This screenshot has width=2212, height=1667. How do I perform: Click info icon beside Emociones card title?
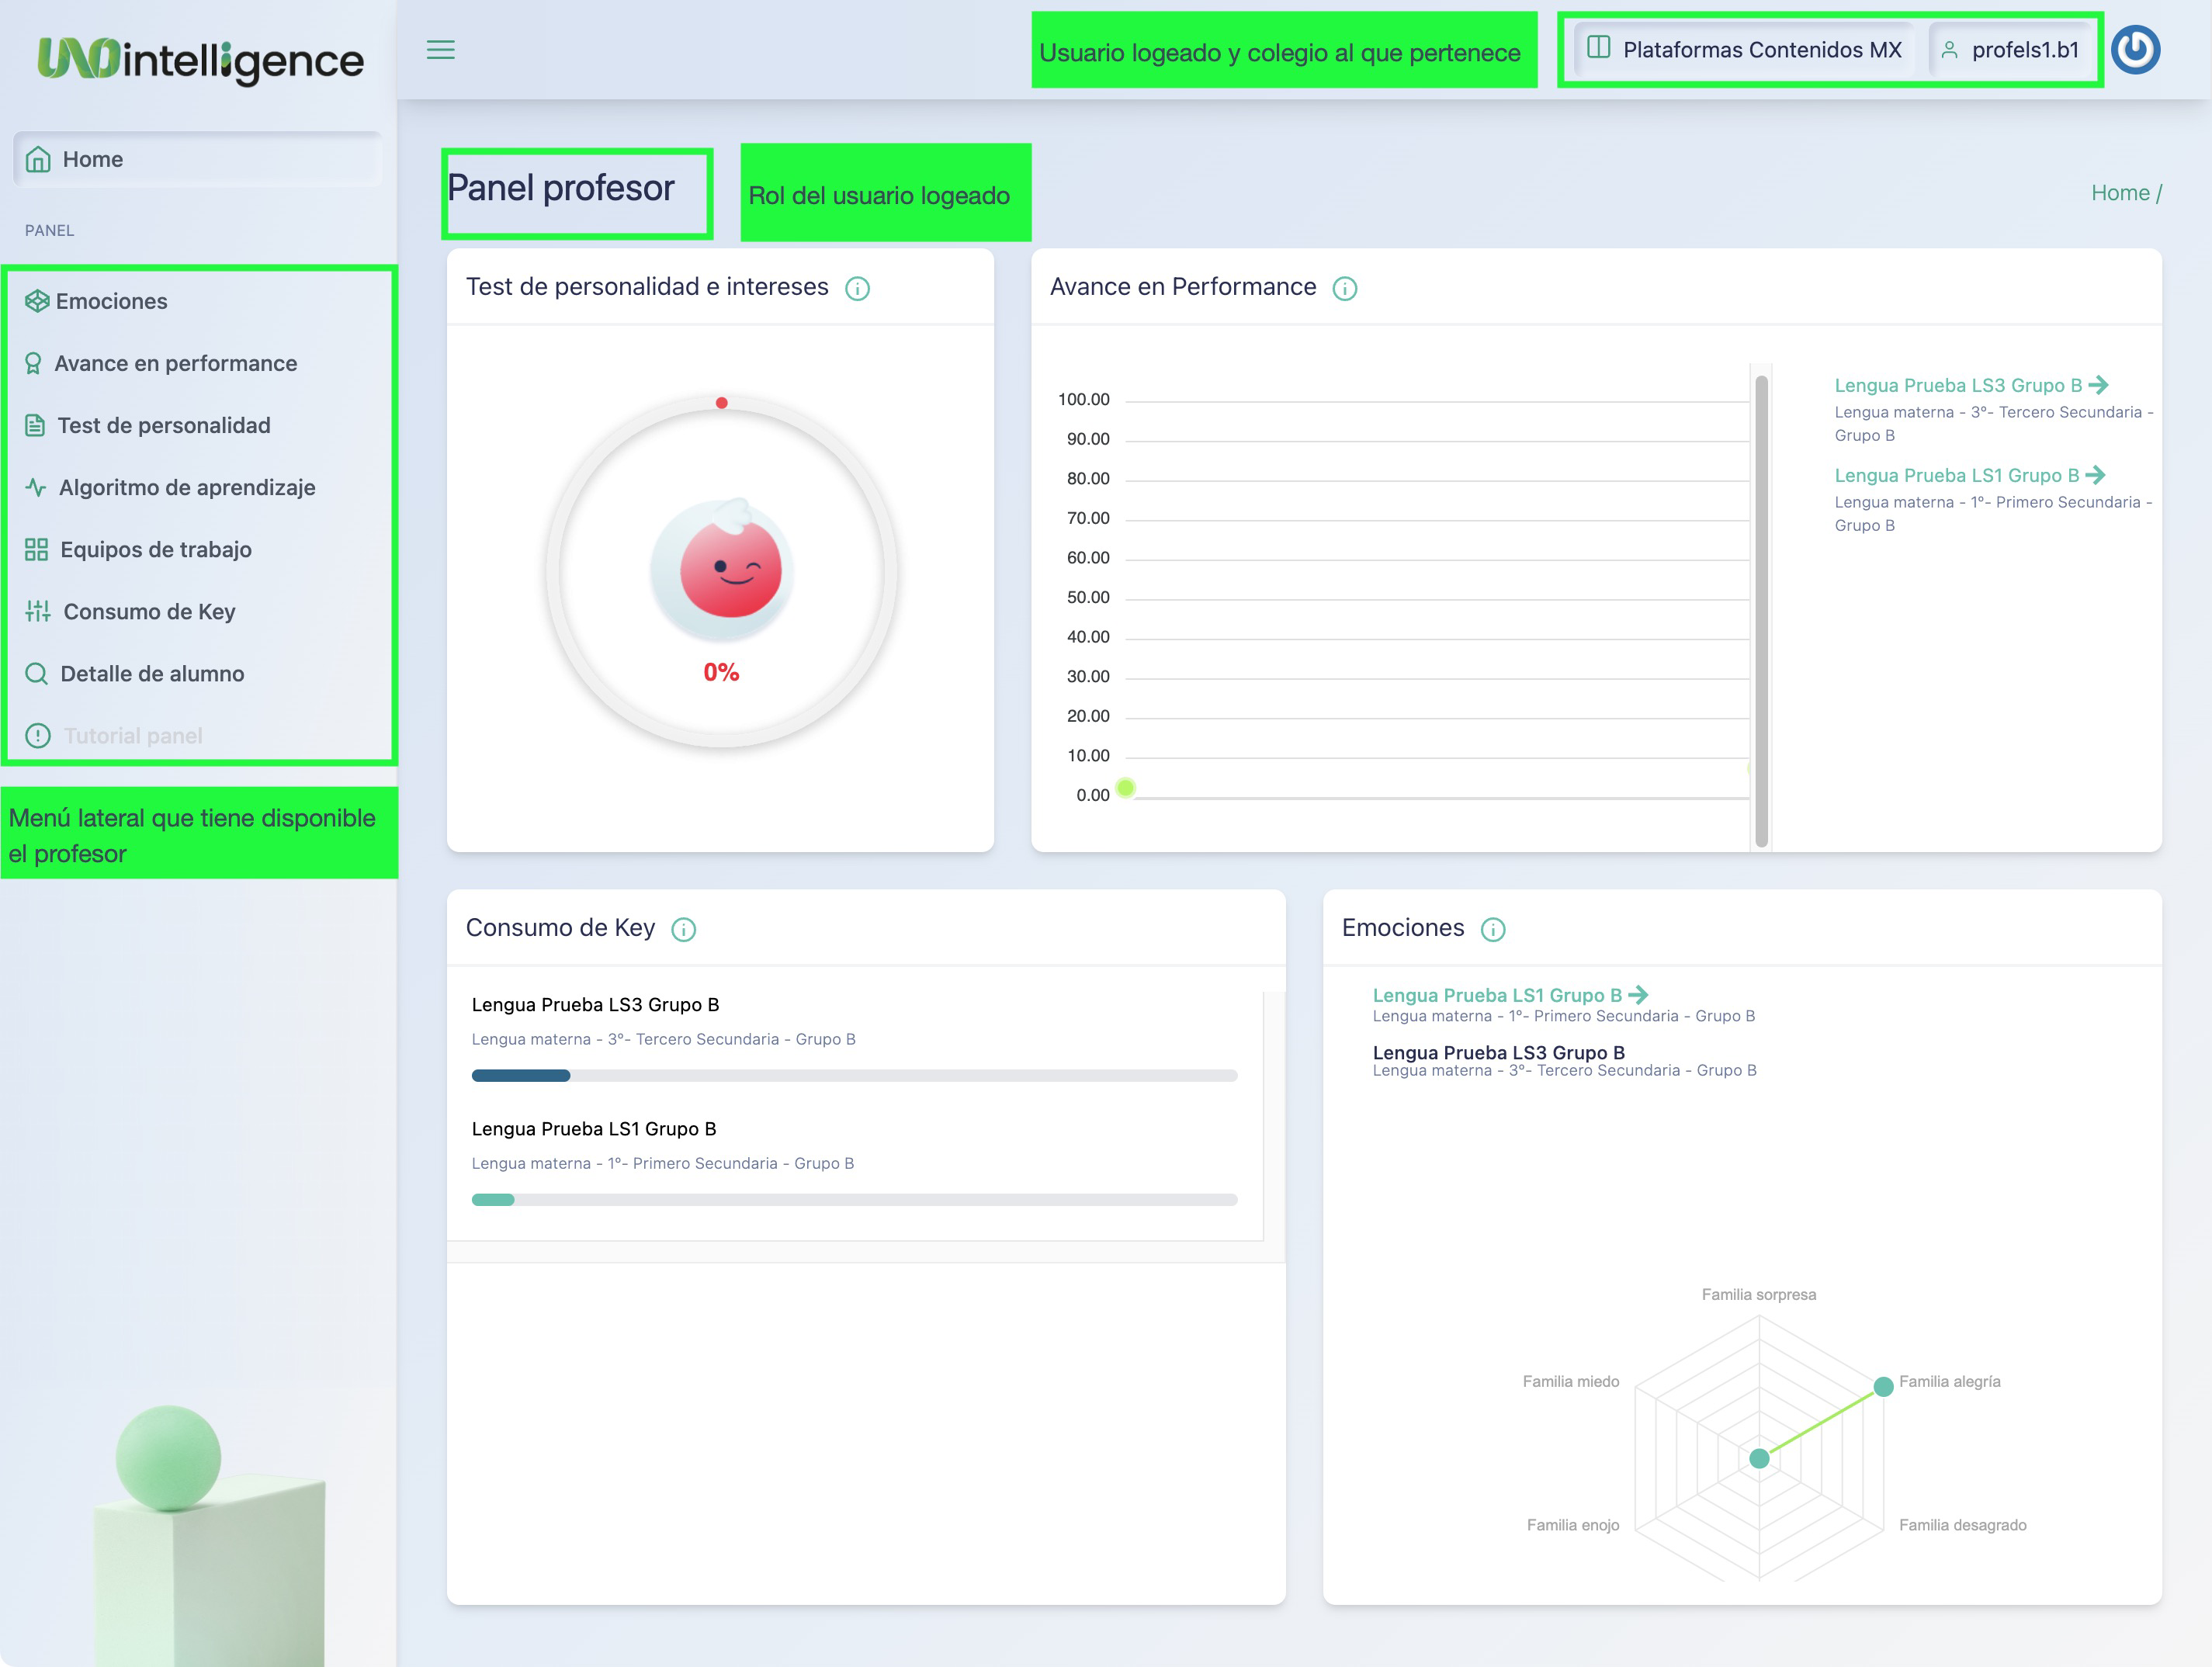tap(1492, 930)
